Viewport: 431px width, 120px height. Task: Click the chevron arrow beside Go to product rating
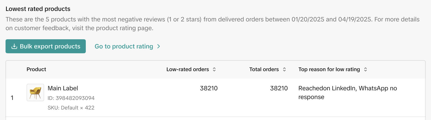point(159,46)
